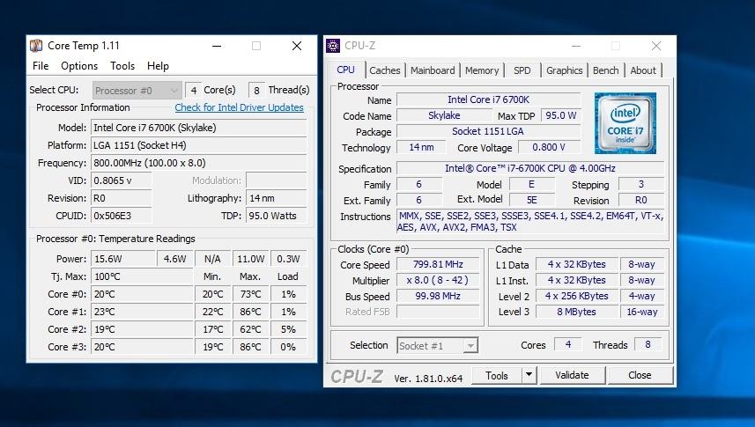Click the Specification field i7-6700K CPU @ 4.00GHz
This screenshot has height=427, width=755.
tap(530, 168)
